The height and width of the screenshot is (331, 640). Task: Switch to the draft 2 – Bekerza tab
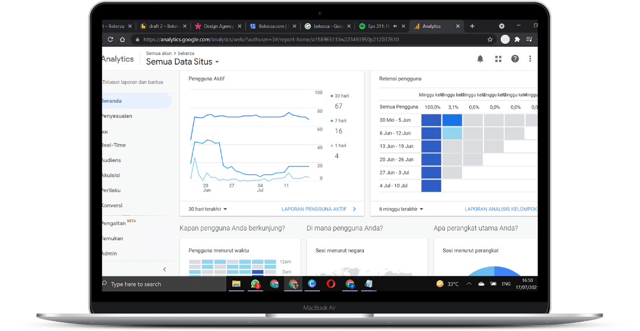164,26
